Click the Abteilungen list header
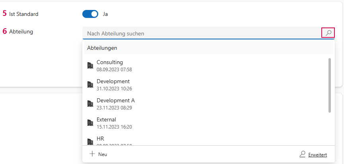The image size is (344, 164). click(x=102, y=48)
